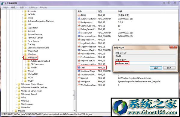This screenshot has height=117, width=180.
Task: Collapse the Winlogon key
Action: pos(23,58)
